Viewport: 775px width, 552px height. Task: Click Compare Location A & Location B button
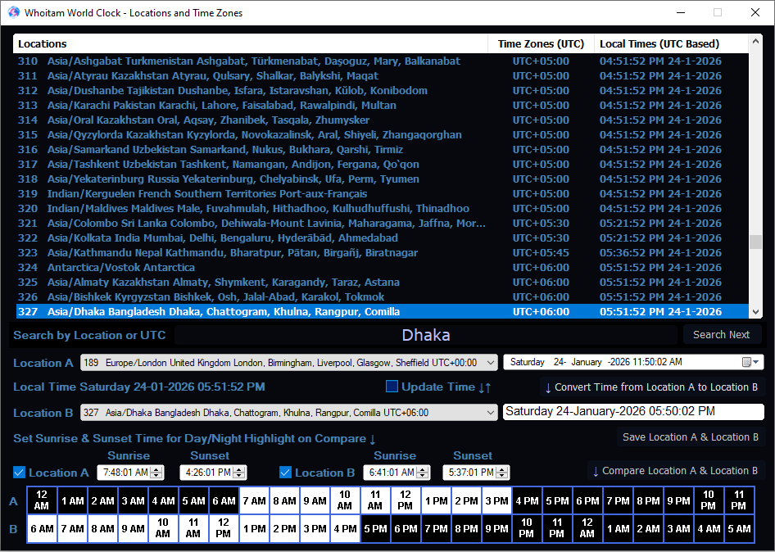point(676,471)
